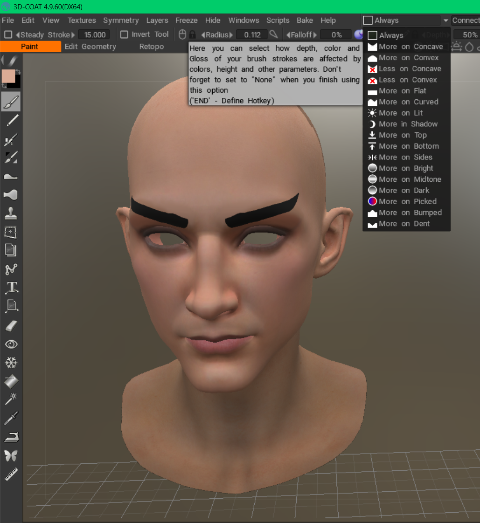This screenshot has height=523, width=480.
Task: Tick the Invert Tool checkbox
Action: point(124,34)
